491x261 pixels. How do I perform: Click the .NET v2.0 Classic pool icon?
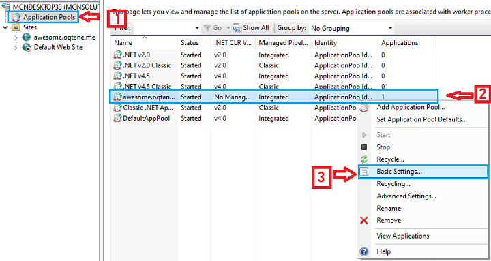pyautogui.click(x=117, y=65)
